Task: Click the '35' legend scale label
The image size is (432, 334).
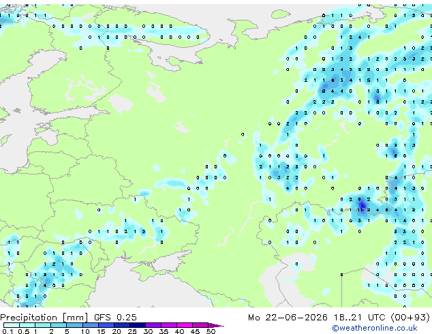Action: click(x=164, y=331)
